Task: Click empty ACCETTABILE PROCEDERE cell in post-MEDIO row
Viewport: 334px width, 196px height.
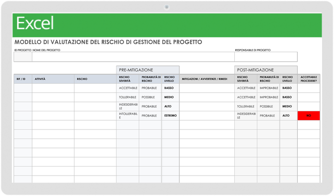Action: pyautogui.click(x=309, y=107)
